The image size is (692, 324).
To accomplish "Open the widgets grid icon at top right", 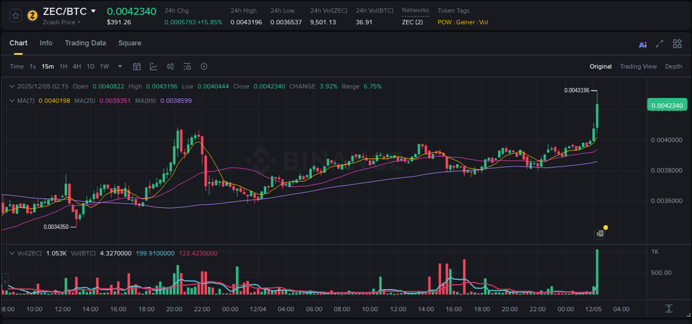I will (677, 44).
